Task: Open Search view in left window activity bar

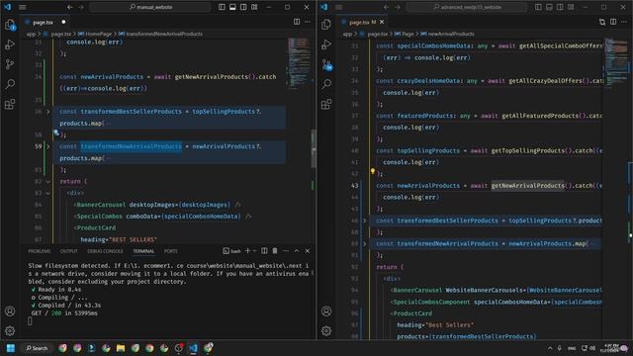Action: [x=10, y=84]
